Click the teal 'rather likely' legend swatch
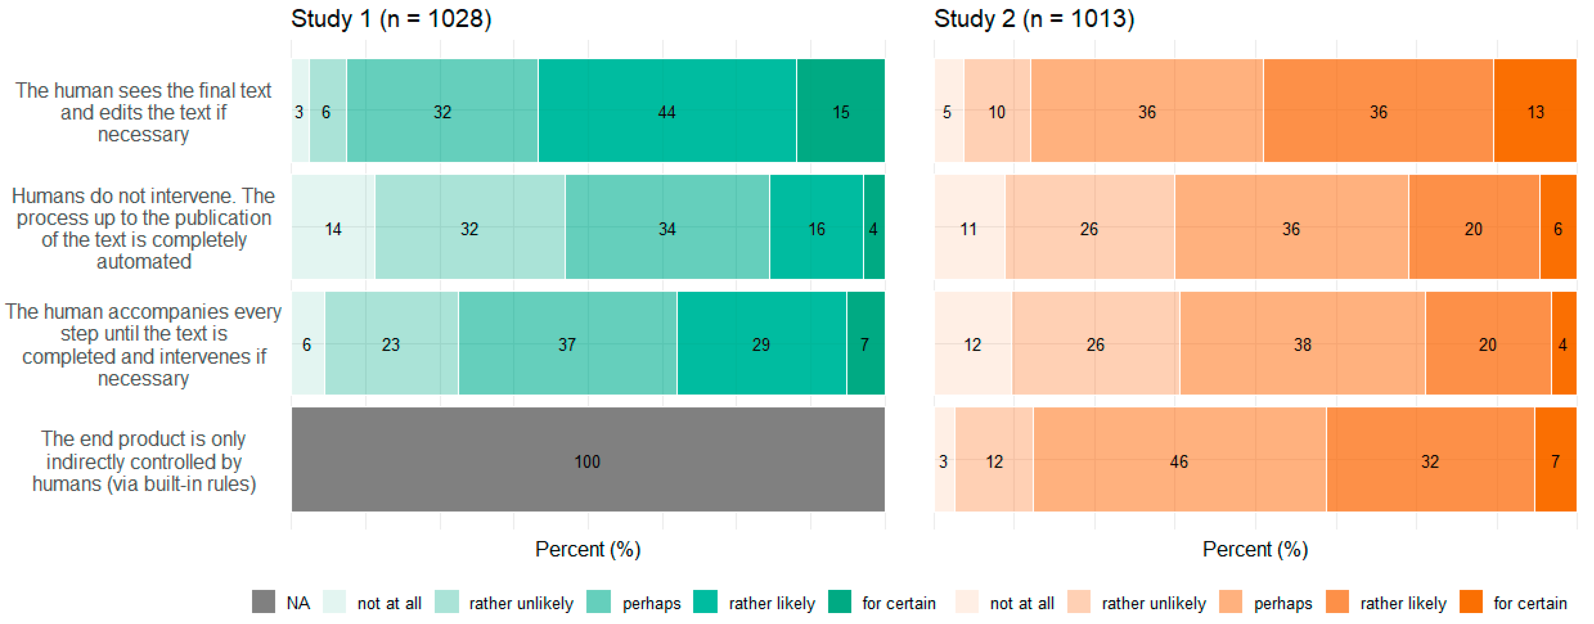Viewport: 1594px width, 624px height. tap(705, 602)
